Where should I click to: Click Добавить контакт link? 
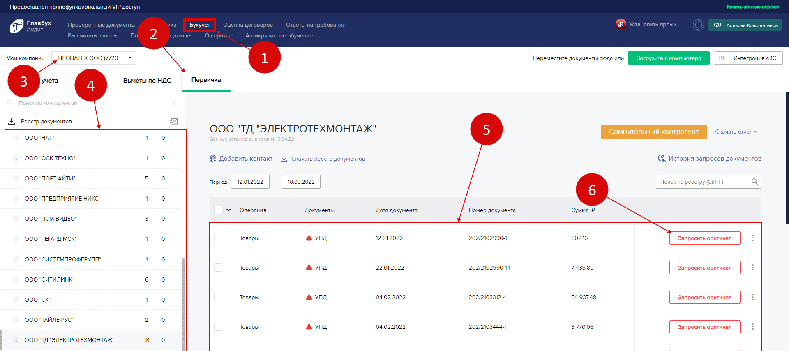[241, 159]
